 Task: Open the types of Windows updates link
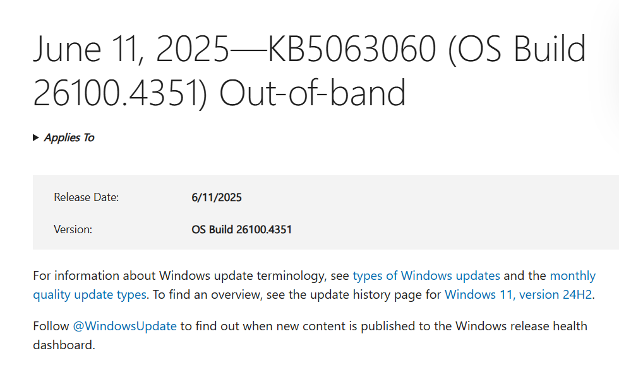[x=426, y=275]
